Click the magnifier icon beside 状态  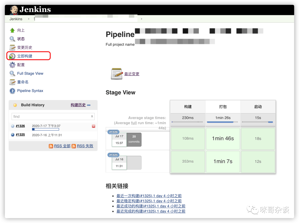click(12, 39)
